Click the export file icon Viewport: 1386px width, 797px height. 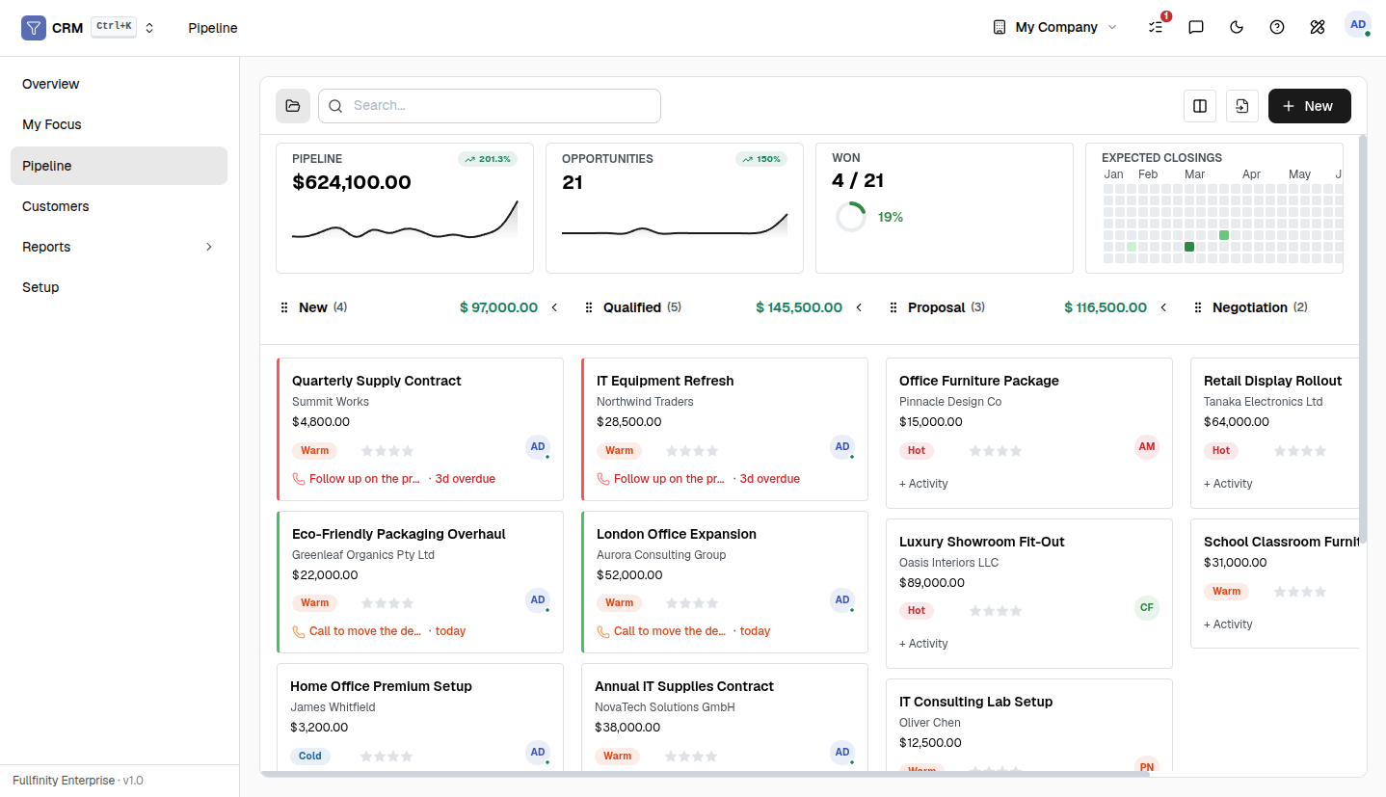coord(1242,106)
